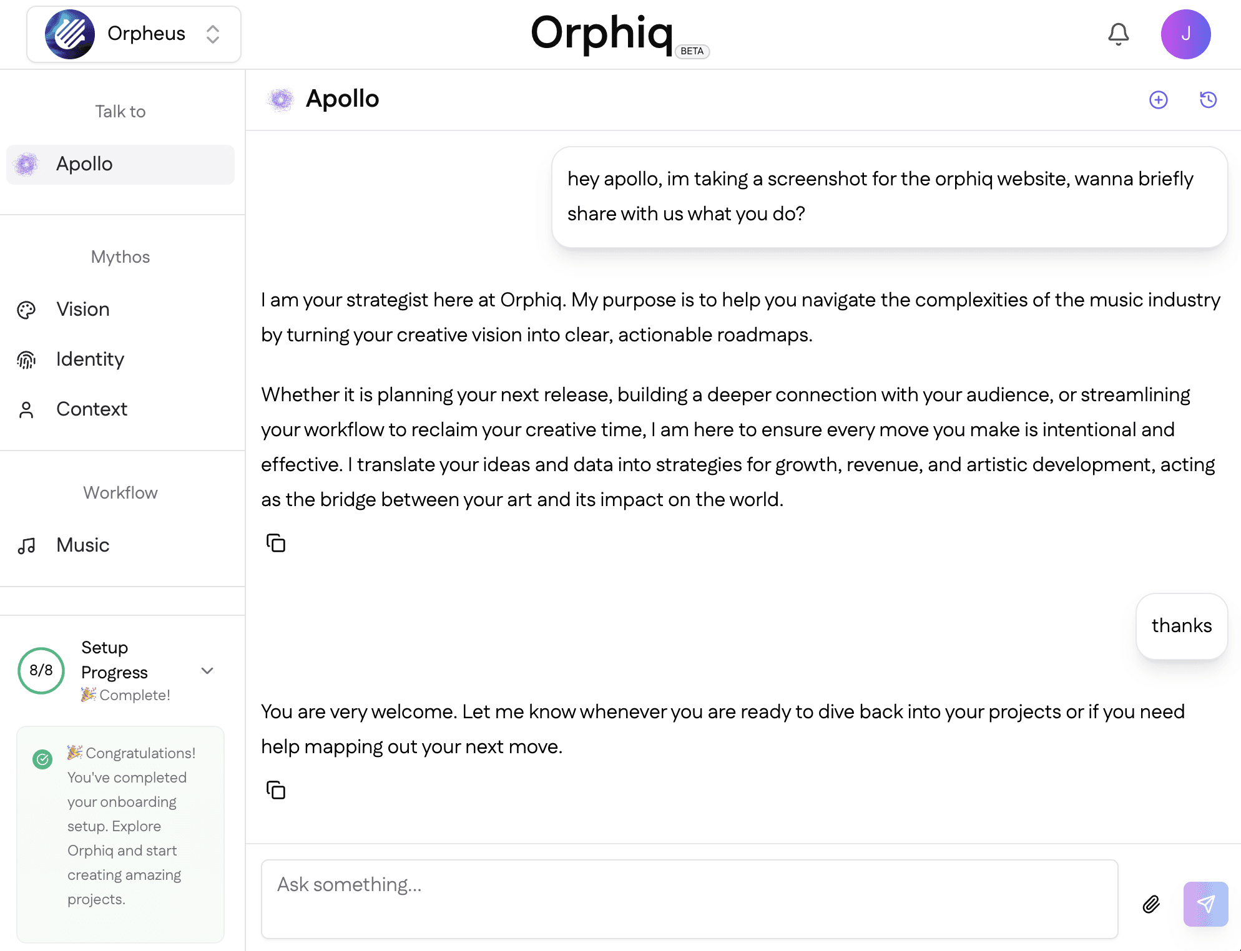Click the Vision palette icon in Mythos
Image resolution: width=1241 pixels, height=951 pixels.
[26, 310]
